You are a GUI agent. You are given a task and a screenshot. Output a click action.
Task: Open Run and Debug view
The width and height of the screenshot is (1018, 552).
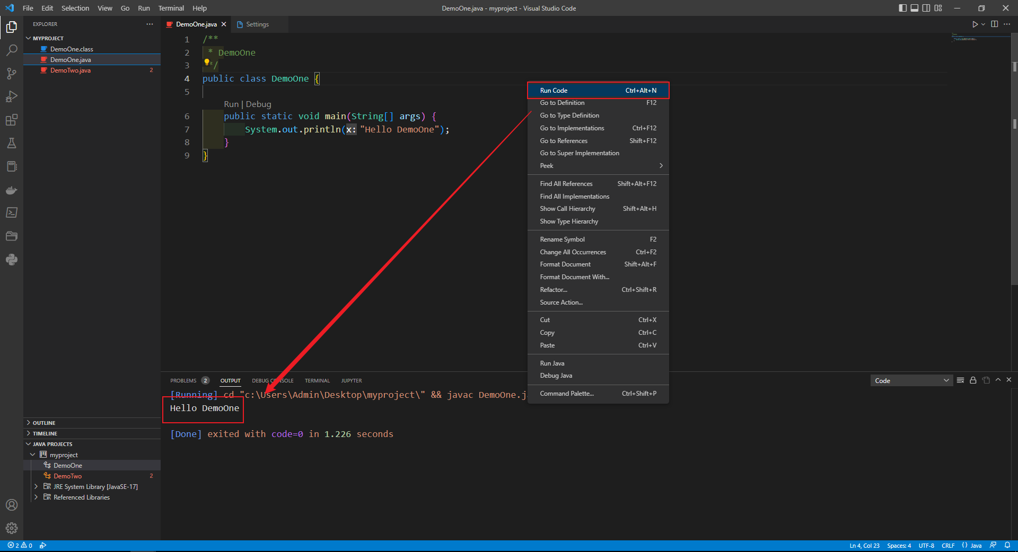point(12,97)
